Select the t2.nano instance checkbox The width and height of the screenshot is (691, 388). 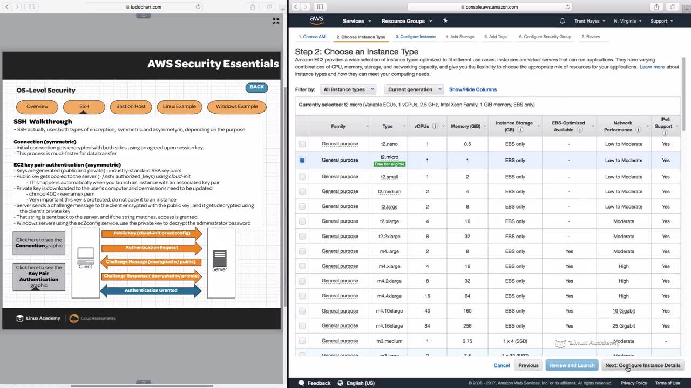[x=302, y=144]
